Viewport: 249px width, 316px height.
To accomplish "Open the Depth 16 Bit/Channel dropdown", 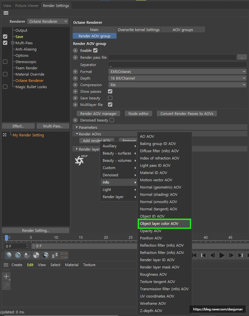I will tap(177, 78).
